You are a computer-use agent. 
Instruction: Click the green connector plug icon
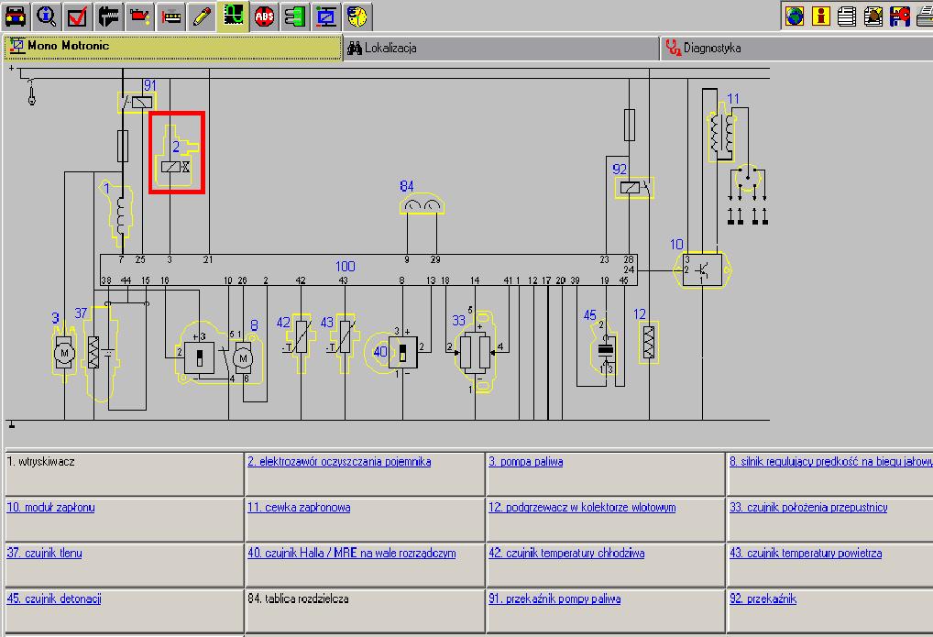295,16
